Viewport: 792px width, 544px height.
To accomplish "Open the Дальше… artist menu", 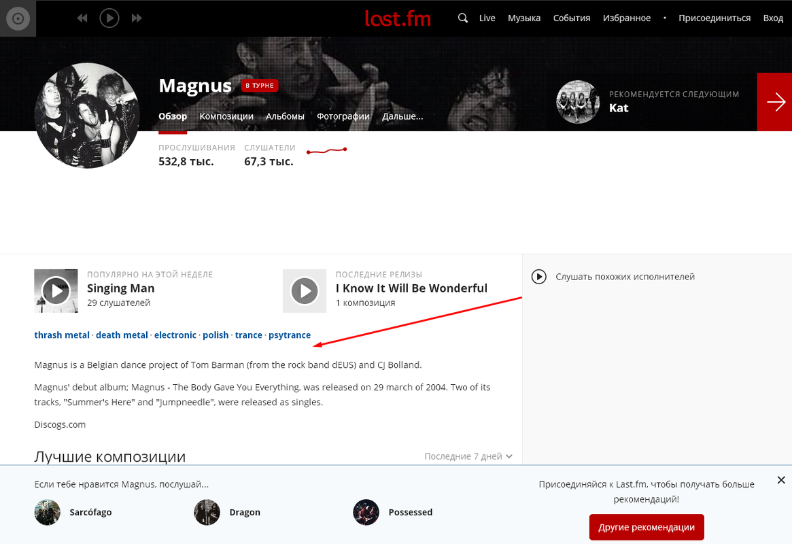I will click(402, 116).
